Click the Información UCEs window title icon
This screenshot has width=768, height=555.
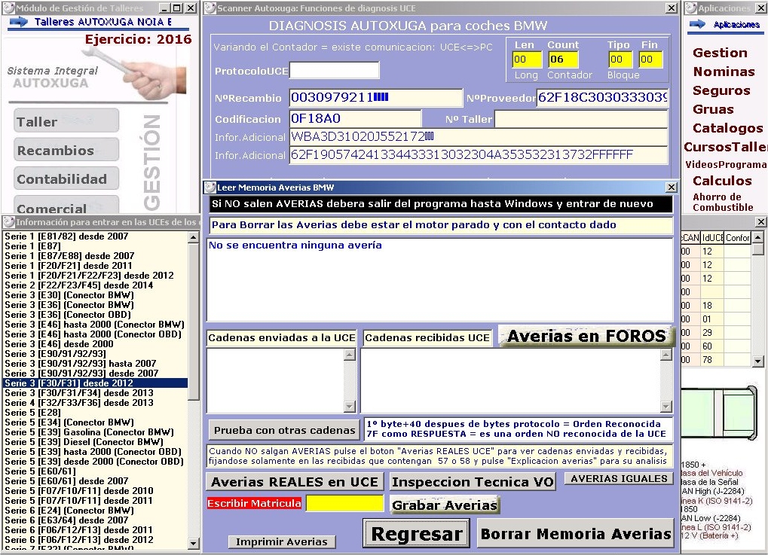pyautogui.click(x=9, y=221)
